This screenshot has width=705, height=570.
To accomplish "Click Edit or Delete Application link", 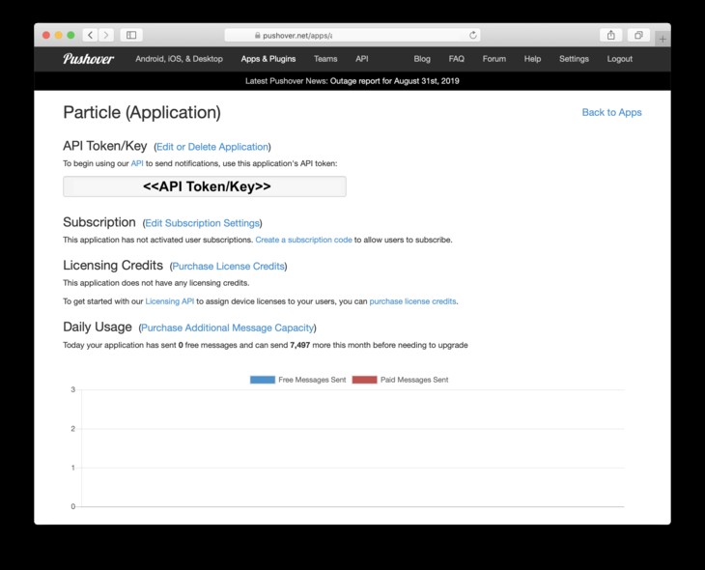I will 212,147.
